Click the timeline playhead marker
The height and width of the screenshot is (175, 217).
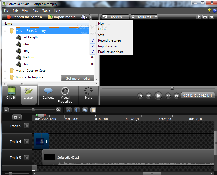pyautogui.click(x=41, y=116)
